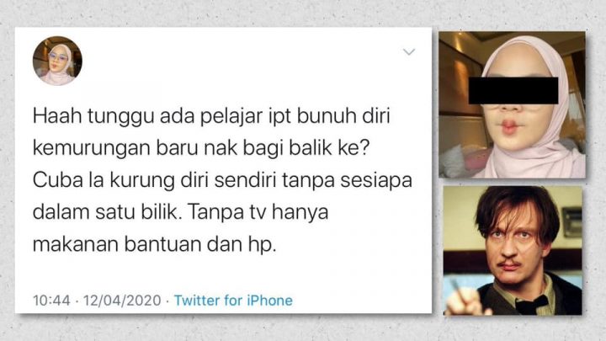This screenshot has height=341, width=606.
Task: Open the tweet author's profile avatar
Action: pos(57,61)
